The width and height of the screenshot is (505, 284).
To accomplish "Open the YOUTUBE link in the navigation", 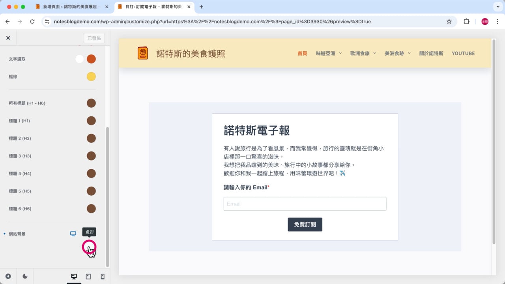I will click(x=463, y=53).
